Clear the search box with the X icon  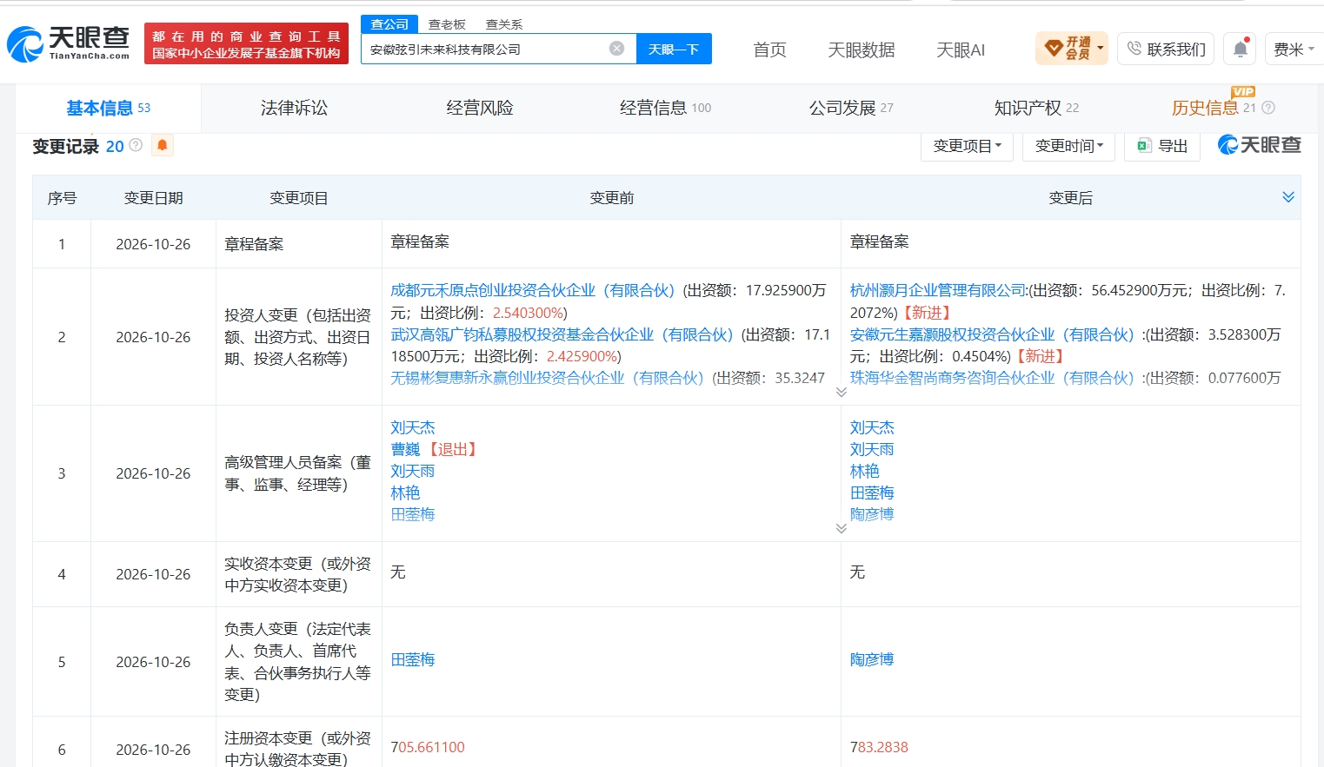pos(616,49)
